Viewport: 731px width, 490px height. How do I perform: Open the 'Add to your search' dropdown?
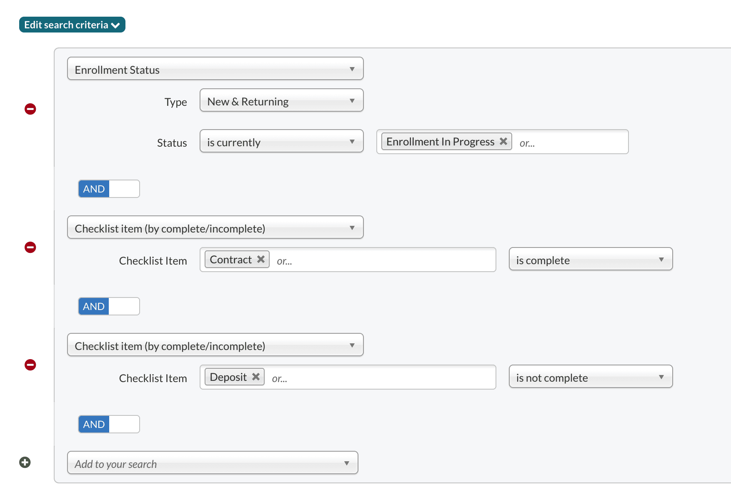coord(213,463)
